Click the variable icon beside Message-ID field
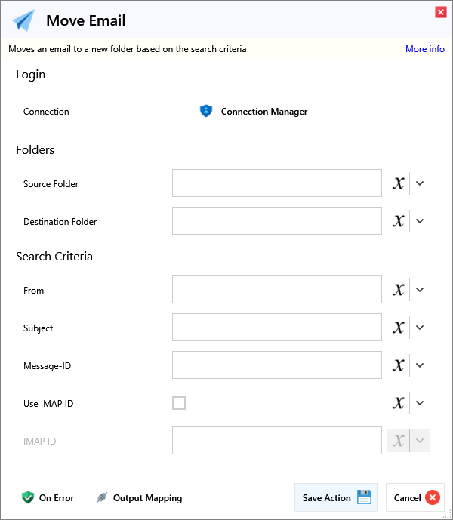Image resolution: width=453 pixels, height=520 pixels. pyautogui.click(x=399, y=365)
